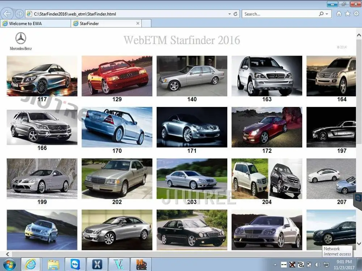
Task: Click the IE Home icon
Action: point(339,14)
